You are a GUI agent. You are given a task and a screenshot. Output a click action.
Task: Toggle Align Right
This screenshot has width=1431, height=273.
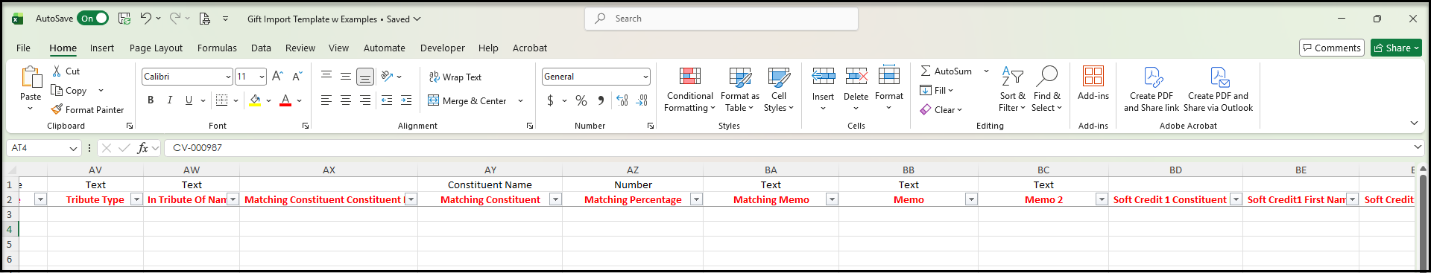coord(365,100)
